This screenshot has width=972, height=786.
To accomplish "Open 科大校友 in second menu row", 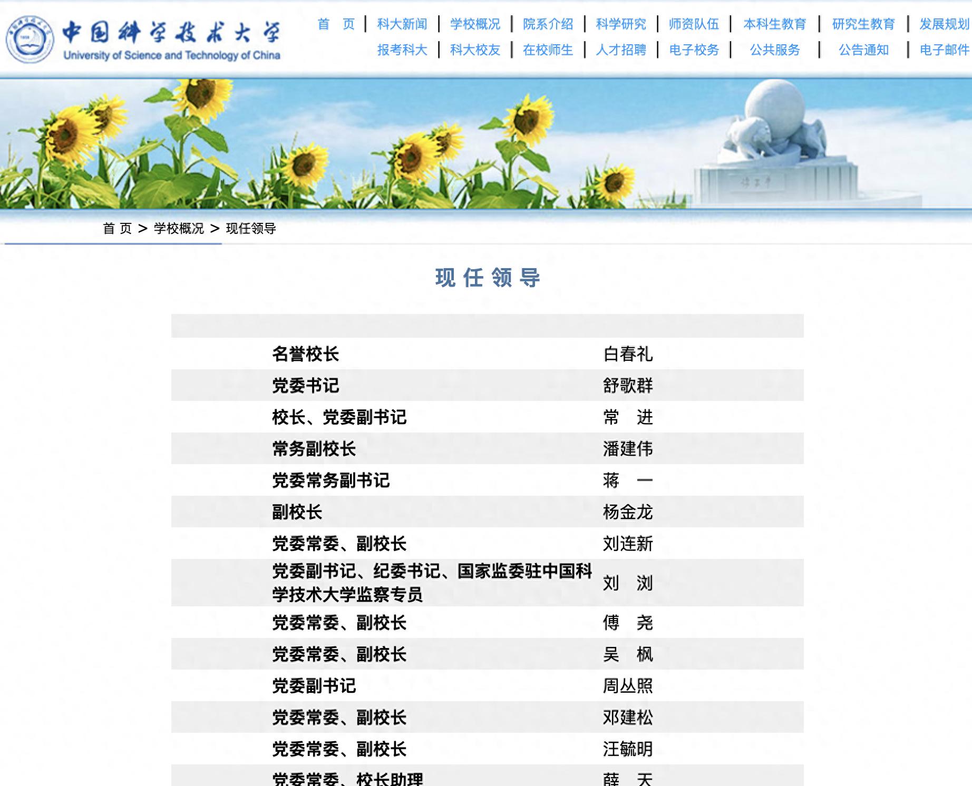I will 475,50.
